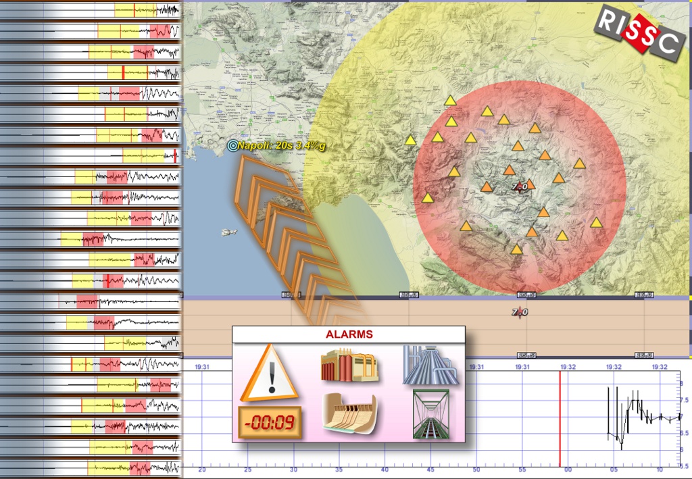Click the magnitude estimate curve in the chart
Screen dimensions: 692x479
(x=643, y=417)
